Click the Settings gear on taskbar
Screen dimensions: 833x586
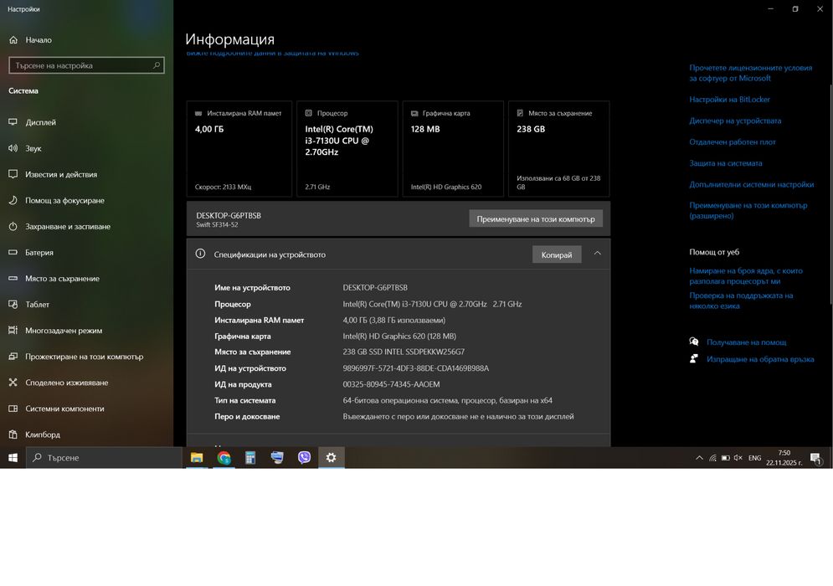point(331,457)
